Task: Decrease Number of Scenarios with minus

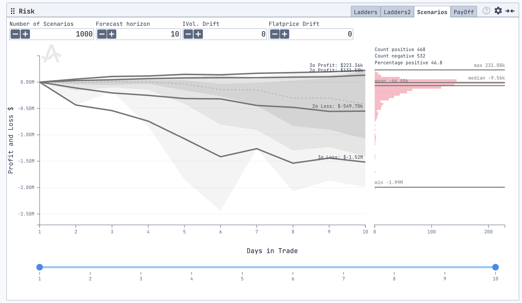Action: tap(16, 34)
